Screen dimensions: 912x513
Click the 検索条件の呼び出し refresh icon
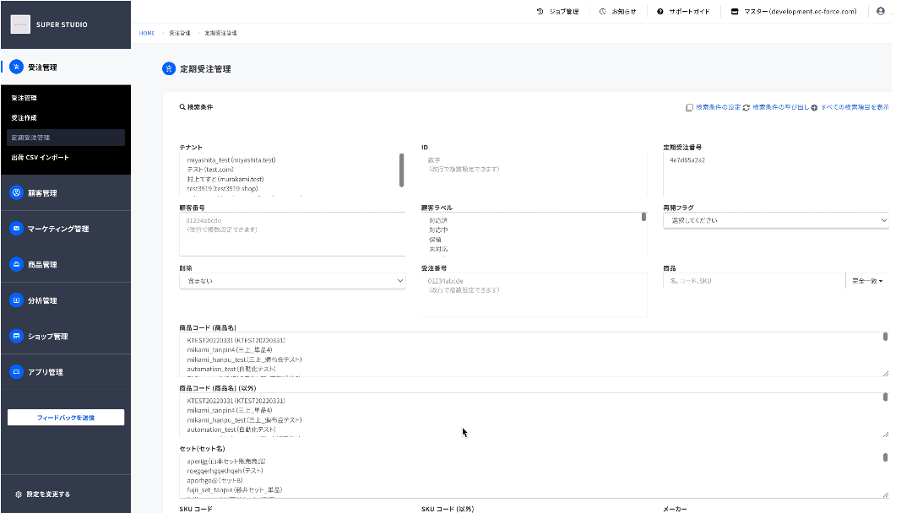[746, 107]
